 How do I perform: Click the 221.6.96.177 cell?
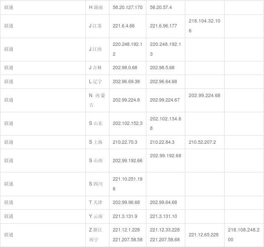(164, 26)
